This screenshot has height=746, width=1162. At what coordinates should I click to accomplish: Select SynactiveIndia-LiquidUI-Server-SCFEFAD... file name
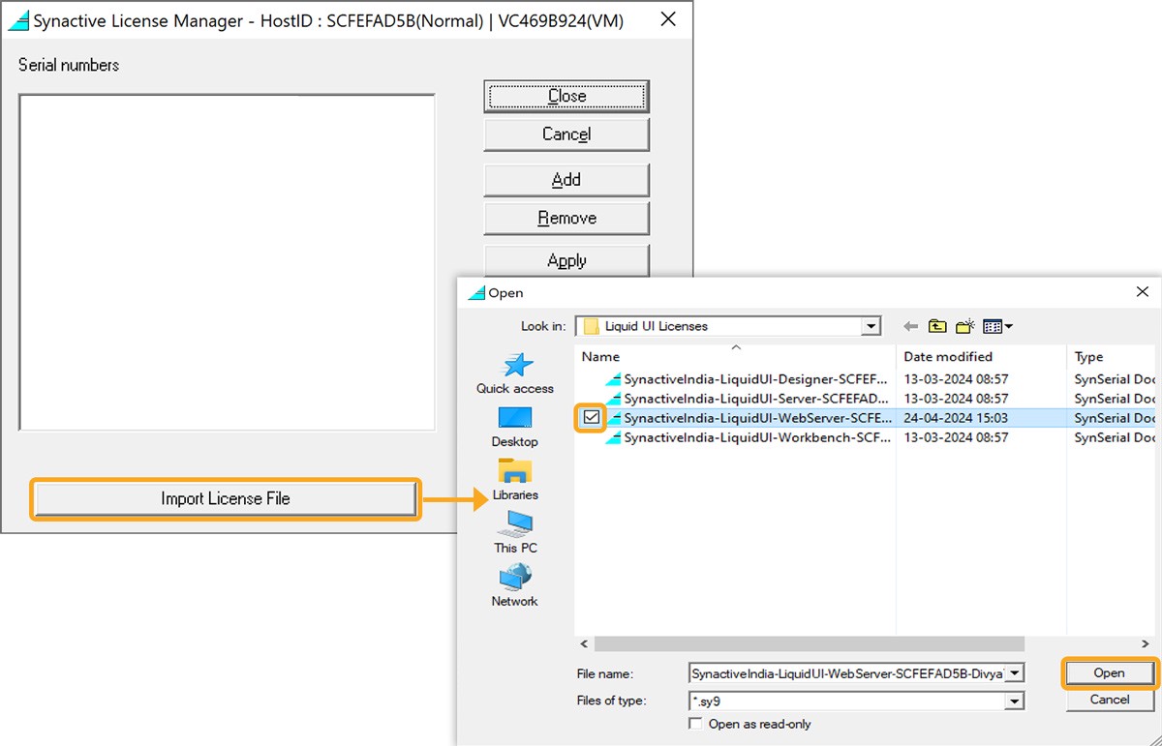pos(755,399)
